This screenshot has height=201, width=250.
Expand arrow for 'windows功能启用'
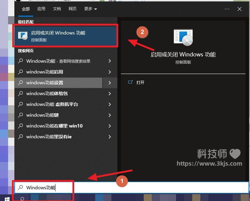click(110, 72)
